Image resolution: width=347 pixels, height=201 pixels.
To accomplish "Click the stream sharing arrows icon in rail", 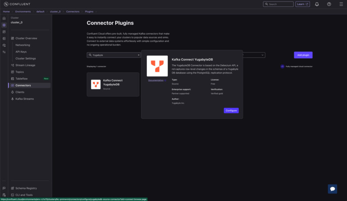I will [4, 52].
